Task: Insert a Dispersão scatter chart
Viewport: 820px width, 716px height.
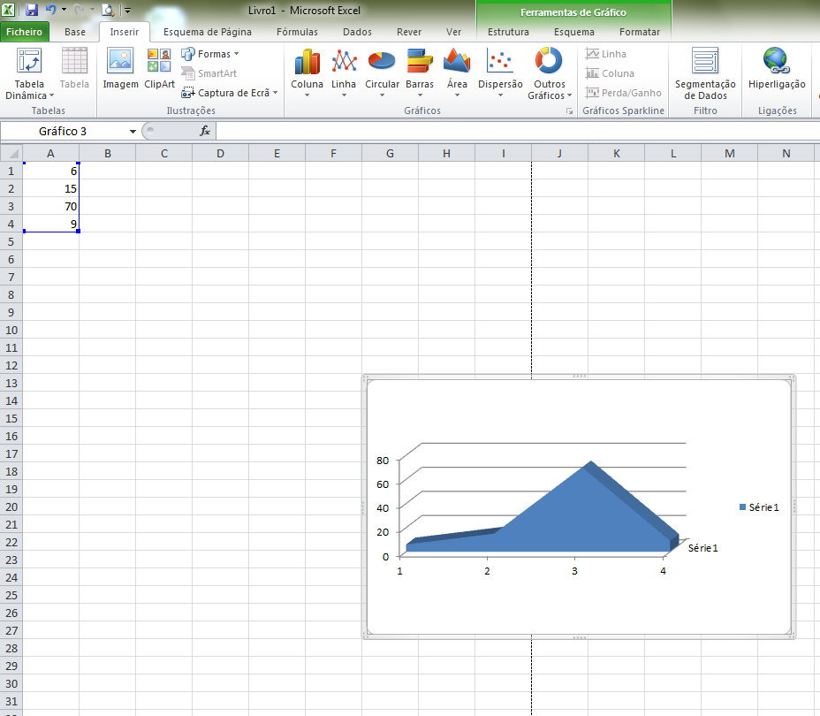Action: pyautogui.click(x=500, y=73)
